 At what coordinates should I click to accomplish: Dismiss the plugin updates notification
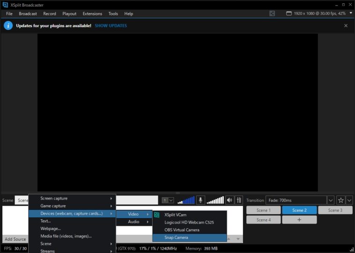click(x=346, y=26)
